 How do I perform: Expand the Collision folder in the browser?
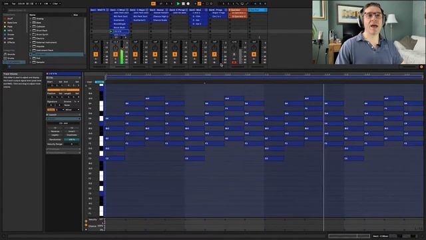[31, 27]
